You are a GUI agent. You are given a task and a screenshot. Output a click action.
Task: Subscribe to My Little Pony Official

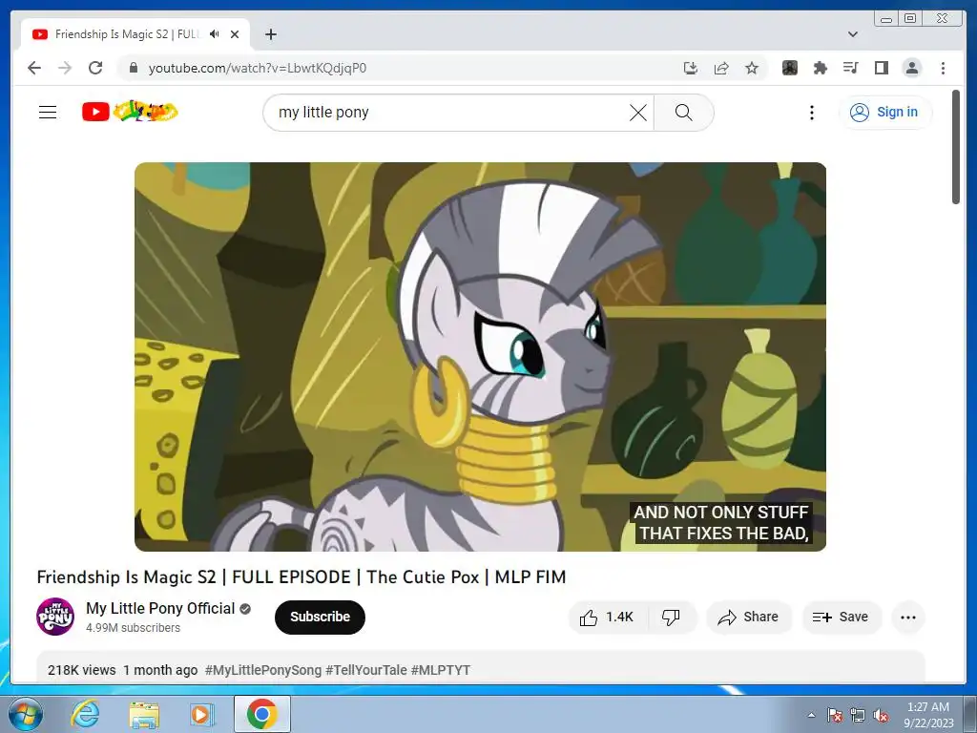coord(320,618)
